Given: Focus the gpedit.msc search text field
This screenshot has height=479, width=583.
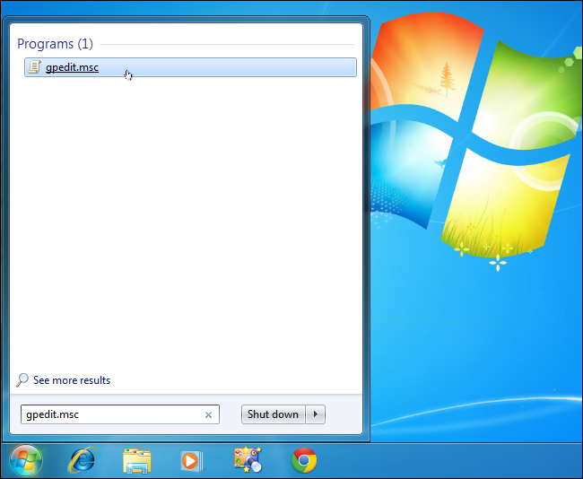Looking at the screenshot, I should tap(119, 414).
